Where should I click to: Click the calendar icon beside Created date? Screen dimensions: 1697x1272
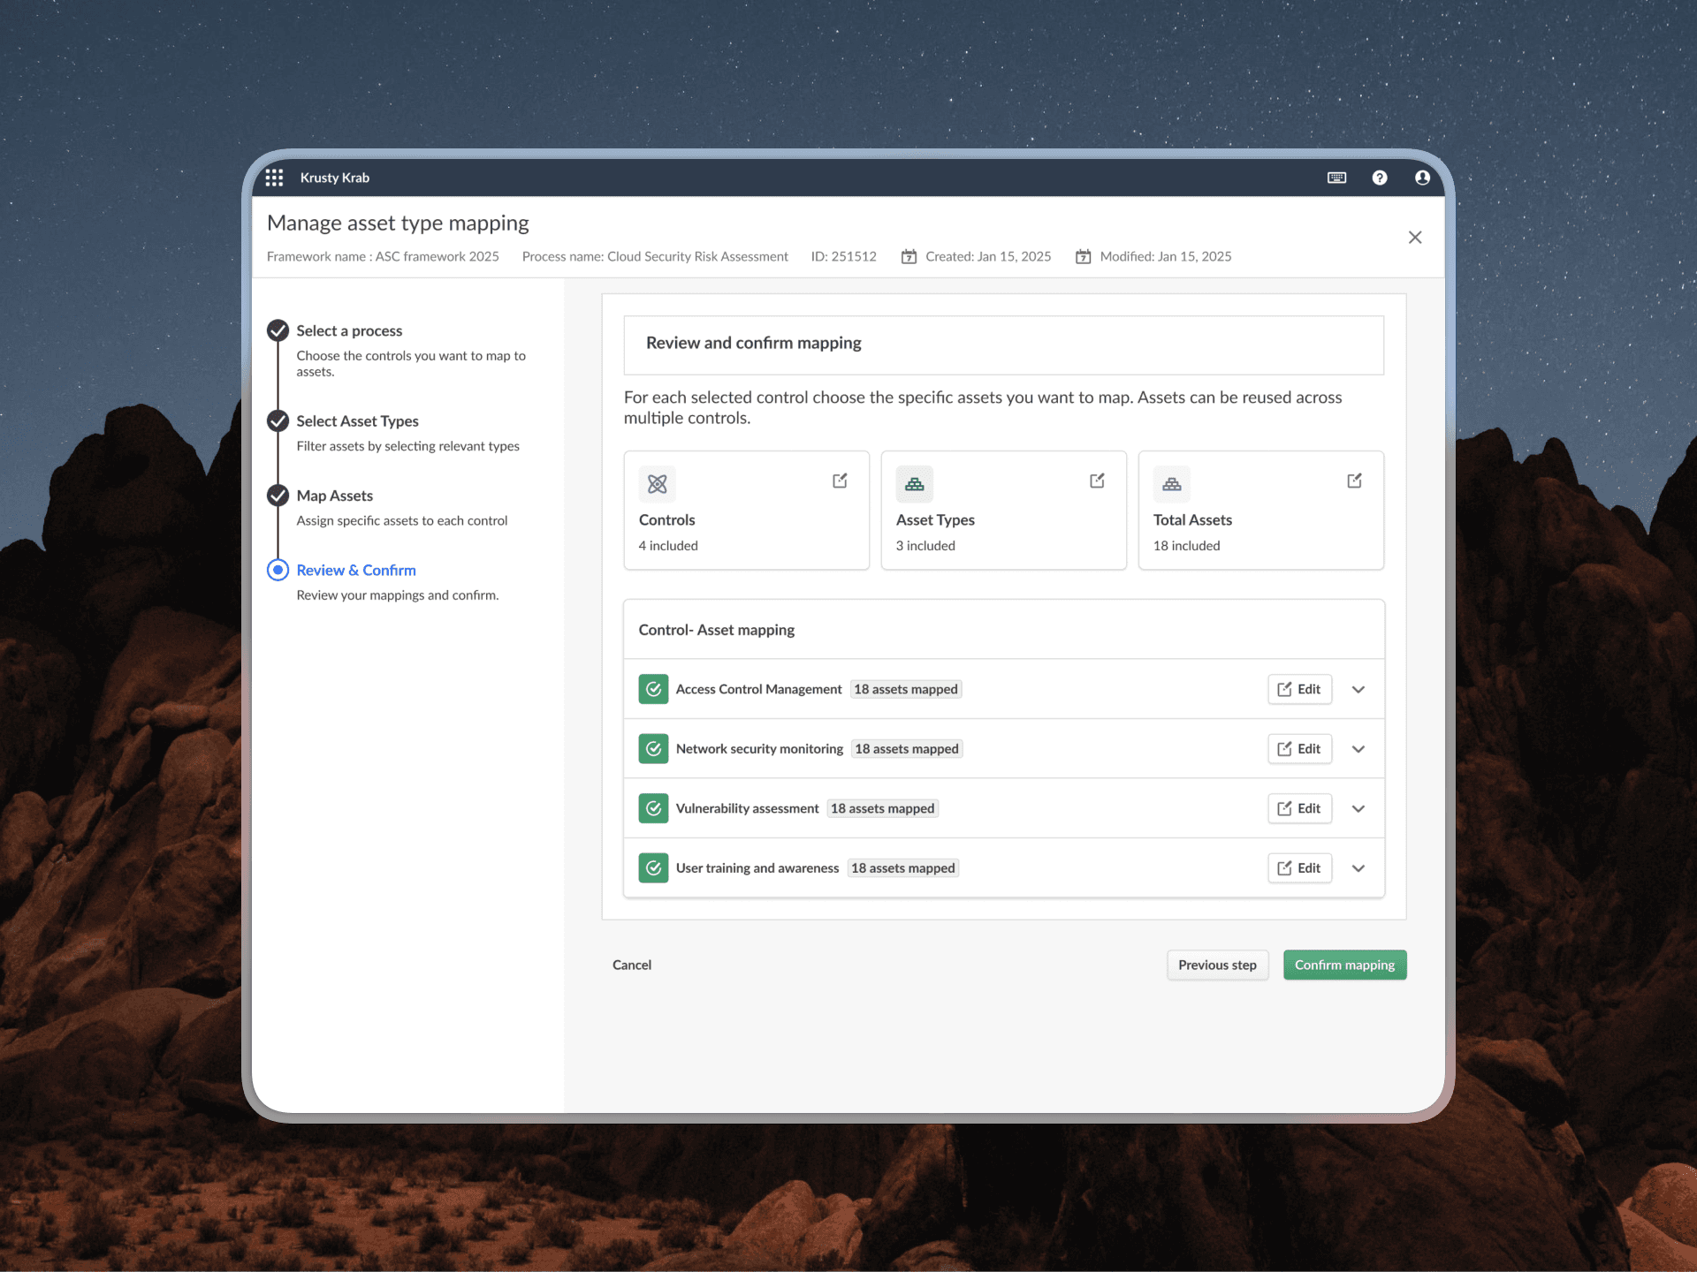(909, 256)
